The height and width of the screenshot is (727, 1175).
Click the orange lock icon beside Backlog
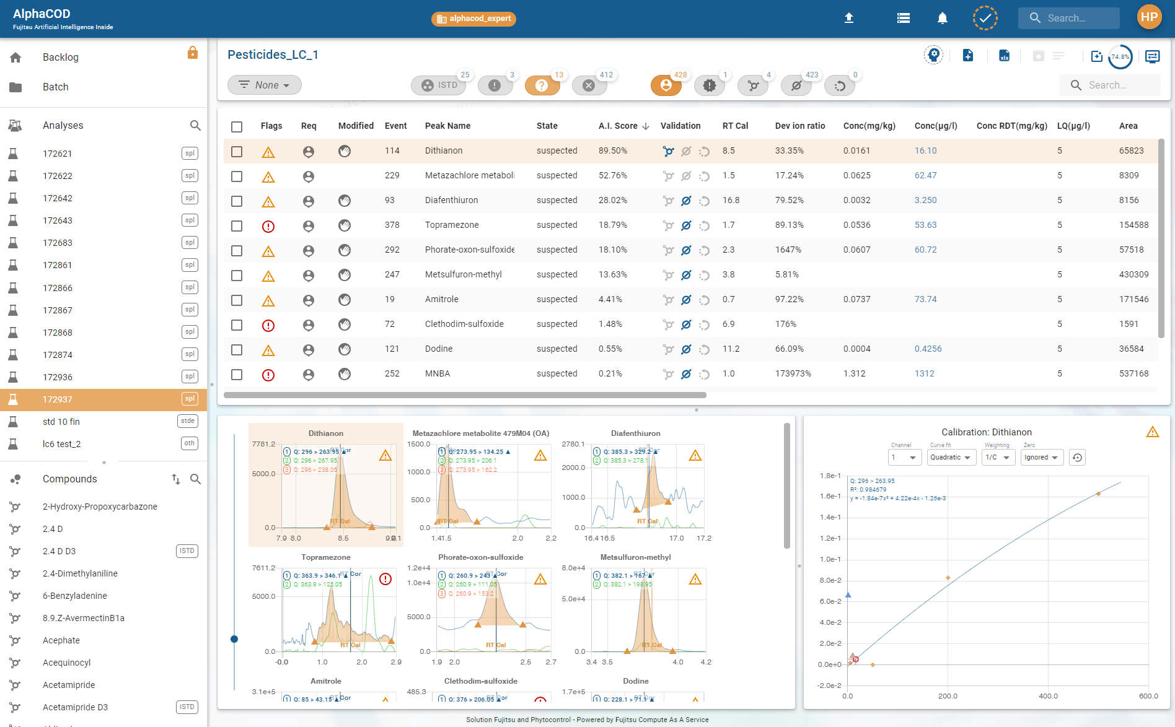point(193,53)
